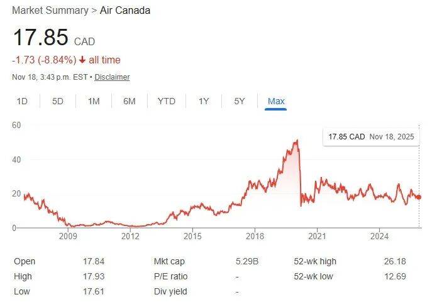Click the Air Canada title text

tap(125, 11)
